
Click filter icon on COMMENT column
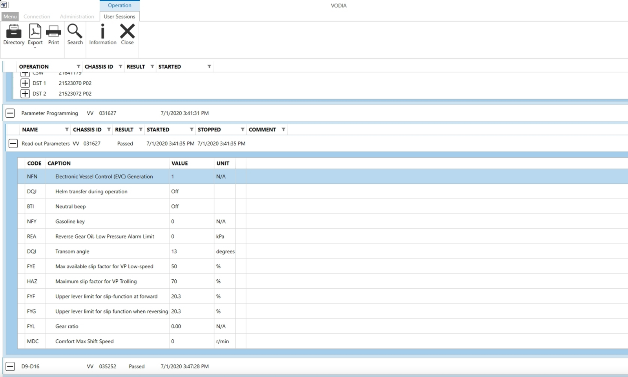(x=283, y=129)
